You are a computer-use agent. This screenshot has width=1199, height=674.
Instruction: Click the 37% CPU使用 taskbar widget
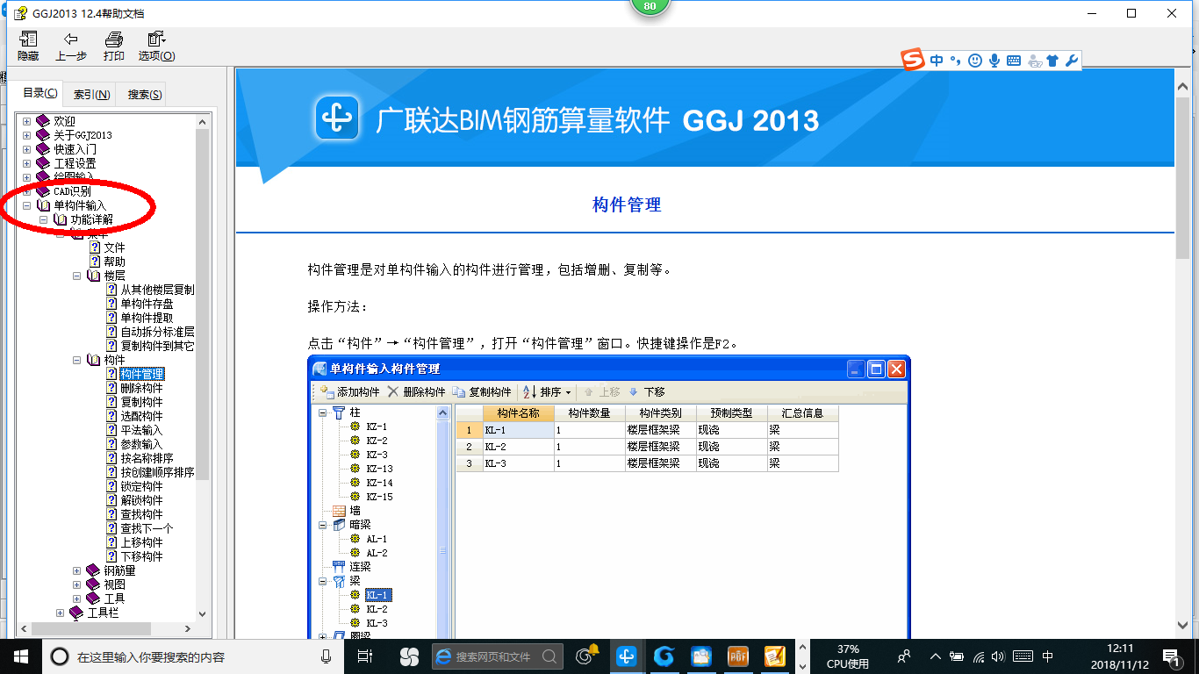(x=848, y=656)
